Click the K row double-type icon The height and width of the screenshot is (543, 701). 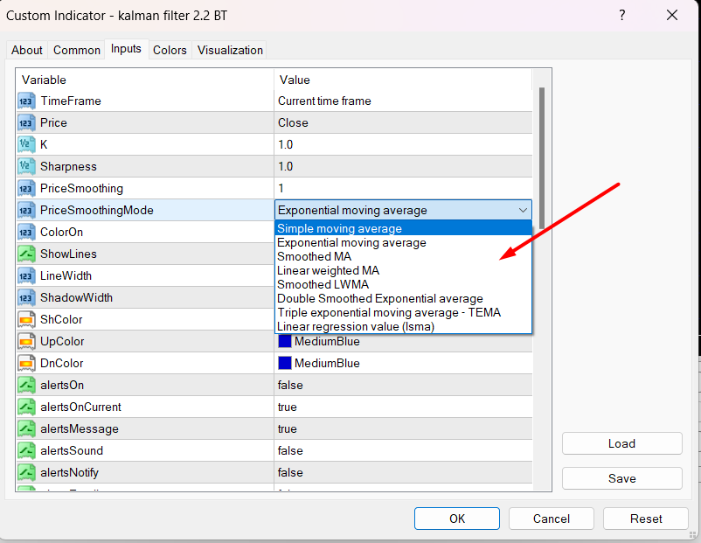click(26, 145)
